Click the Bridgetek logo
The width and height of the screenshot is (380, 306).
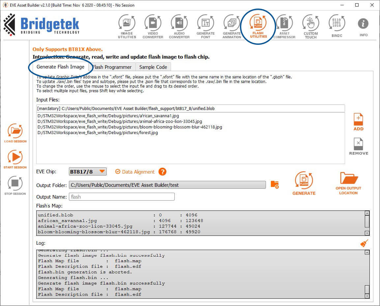(42, 25)
